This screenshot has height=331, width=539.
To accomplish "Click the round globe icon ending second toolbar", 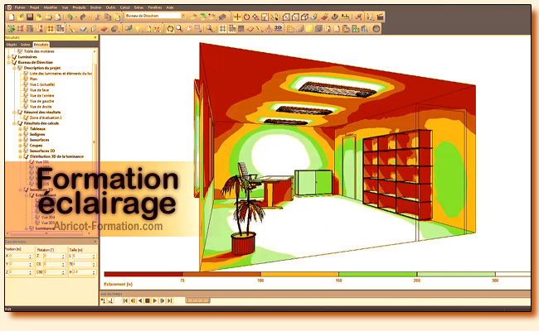I will 376,29.
